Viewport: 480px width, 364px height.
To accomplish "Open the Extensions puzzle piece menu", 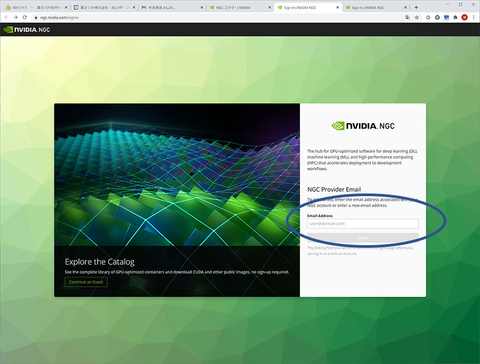I will coord(455,18).
